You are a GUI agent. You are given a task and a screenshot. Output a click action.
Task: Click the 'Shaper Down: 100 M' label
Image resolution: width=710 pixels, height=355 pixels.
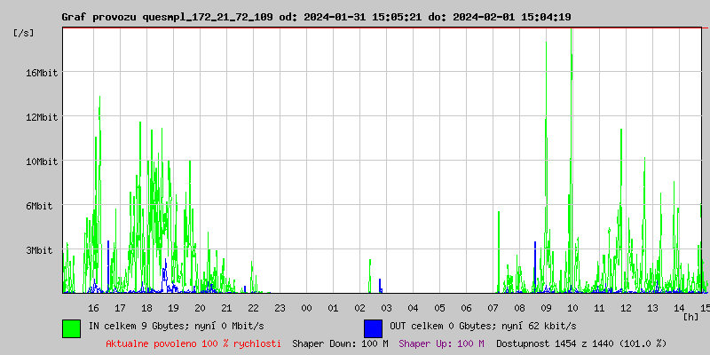pyautogui.click(x=340, y=343)
